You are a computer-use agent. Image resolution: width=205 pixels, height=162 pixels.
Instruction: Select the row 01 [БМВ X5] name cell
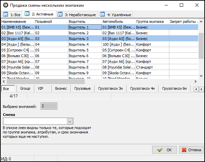18,27
